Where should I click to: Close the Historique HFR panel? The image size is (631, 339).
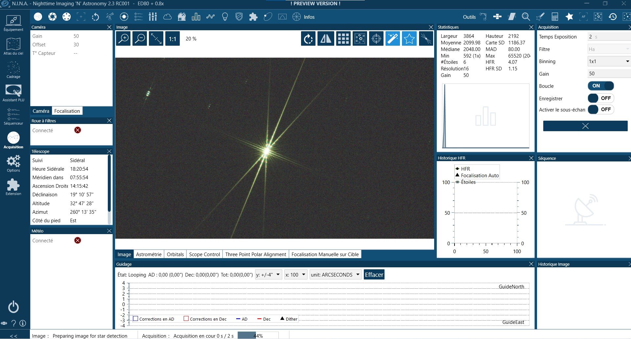coord(531,158)
